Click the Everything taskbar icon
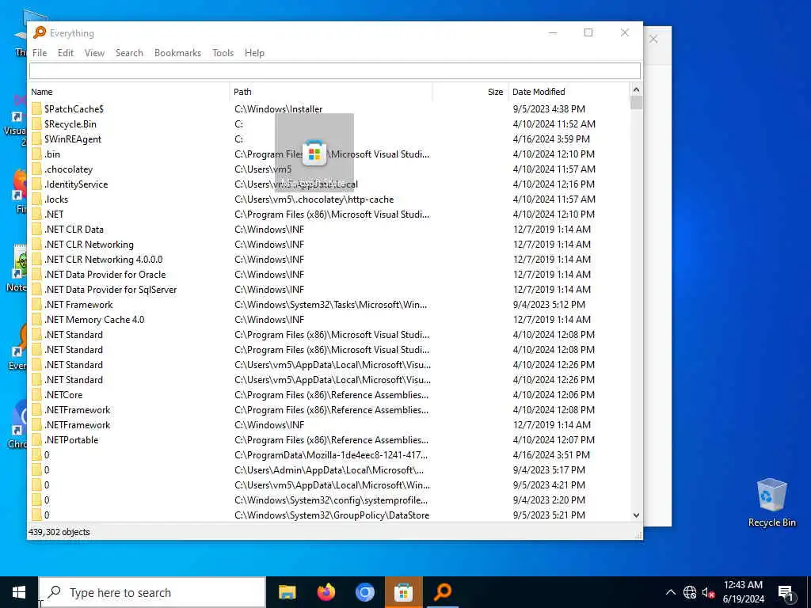 [443, 592]
